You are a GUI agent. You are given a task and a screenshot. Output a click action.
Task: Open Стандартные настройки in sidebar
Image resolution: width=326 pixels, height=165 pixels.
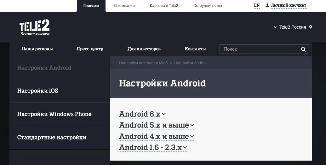[x=52, y=137]
